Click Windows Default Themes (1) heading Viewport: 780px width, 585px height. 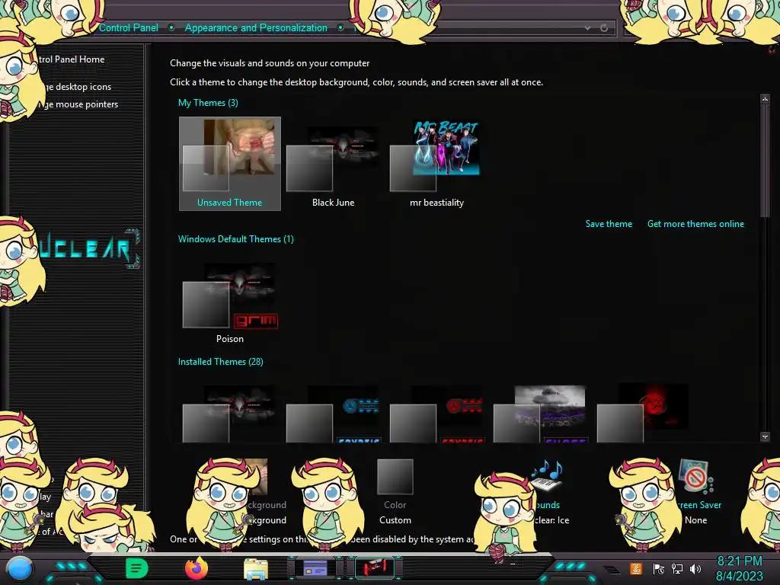(236, 239)
